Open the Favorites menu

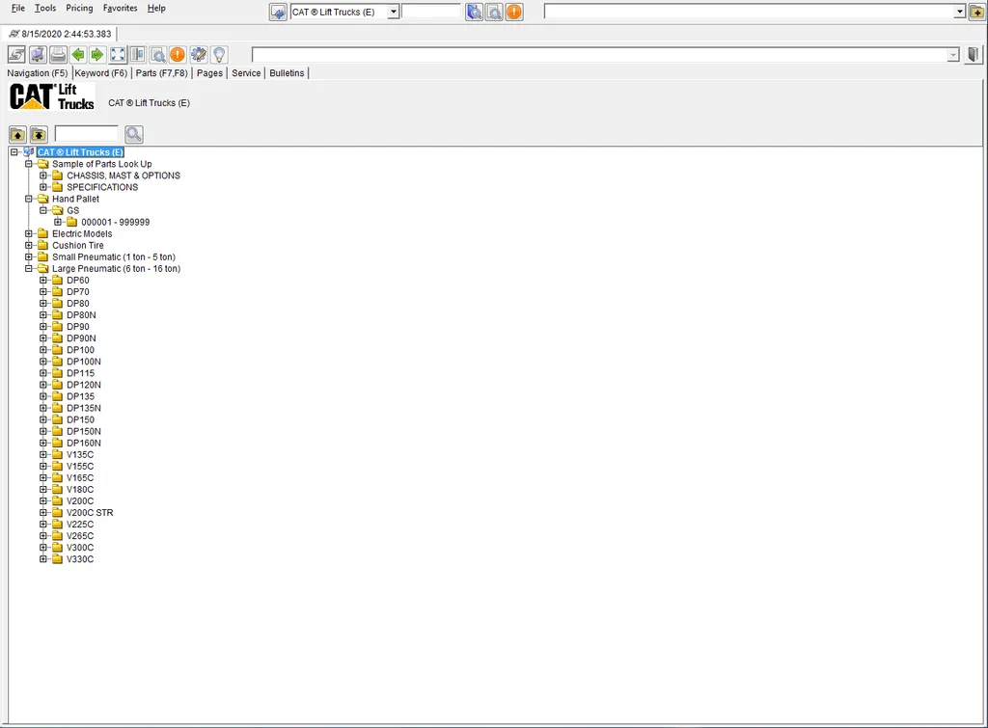point(121,8)
